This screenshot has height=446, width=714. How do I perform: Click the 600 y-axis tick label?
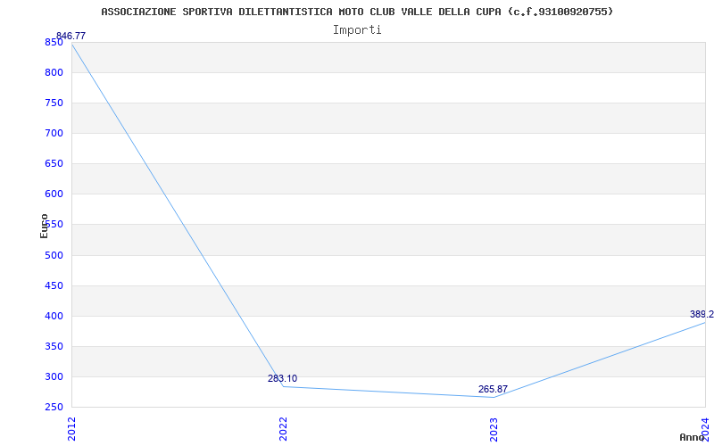54,194
